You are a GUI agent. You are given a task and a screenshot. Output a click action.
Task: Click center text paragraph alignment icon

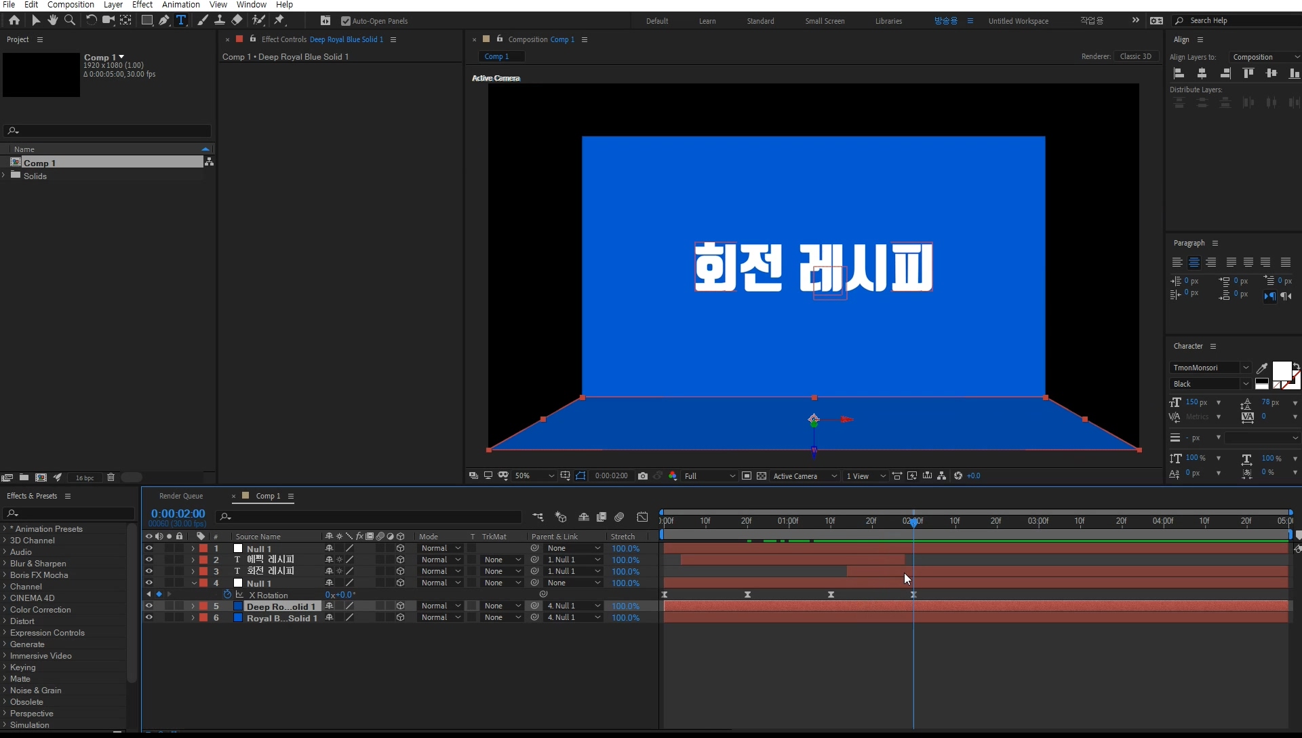(1194, 263)
